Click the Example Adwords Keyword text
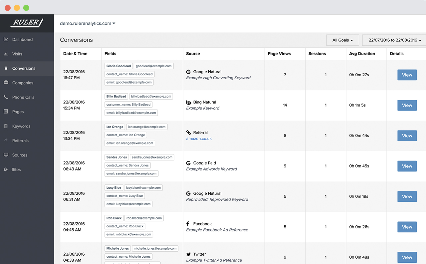426x264 pixels. pos(212,169)
